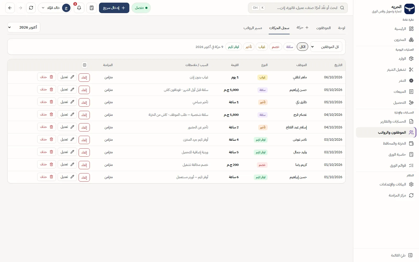Switch to مسير الرواتب tab
Screen dimensions: 419x262
coord(253,28)
